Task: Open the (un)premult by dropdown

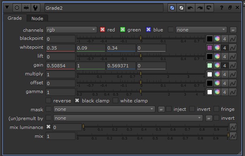Action: 128,118
